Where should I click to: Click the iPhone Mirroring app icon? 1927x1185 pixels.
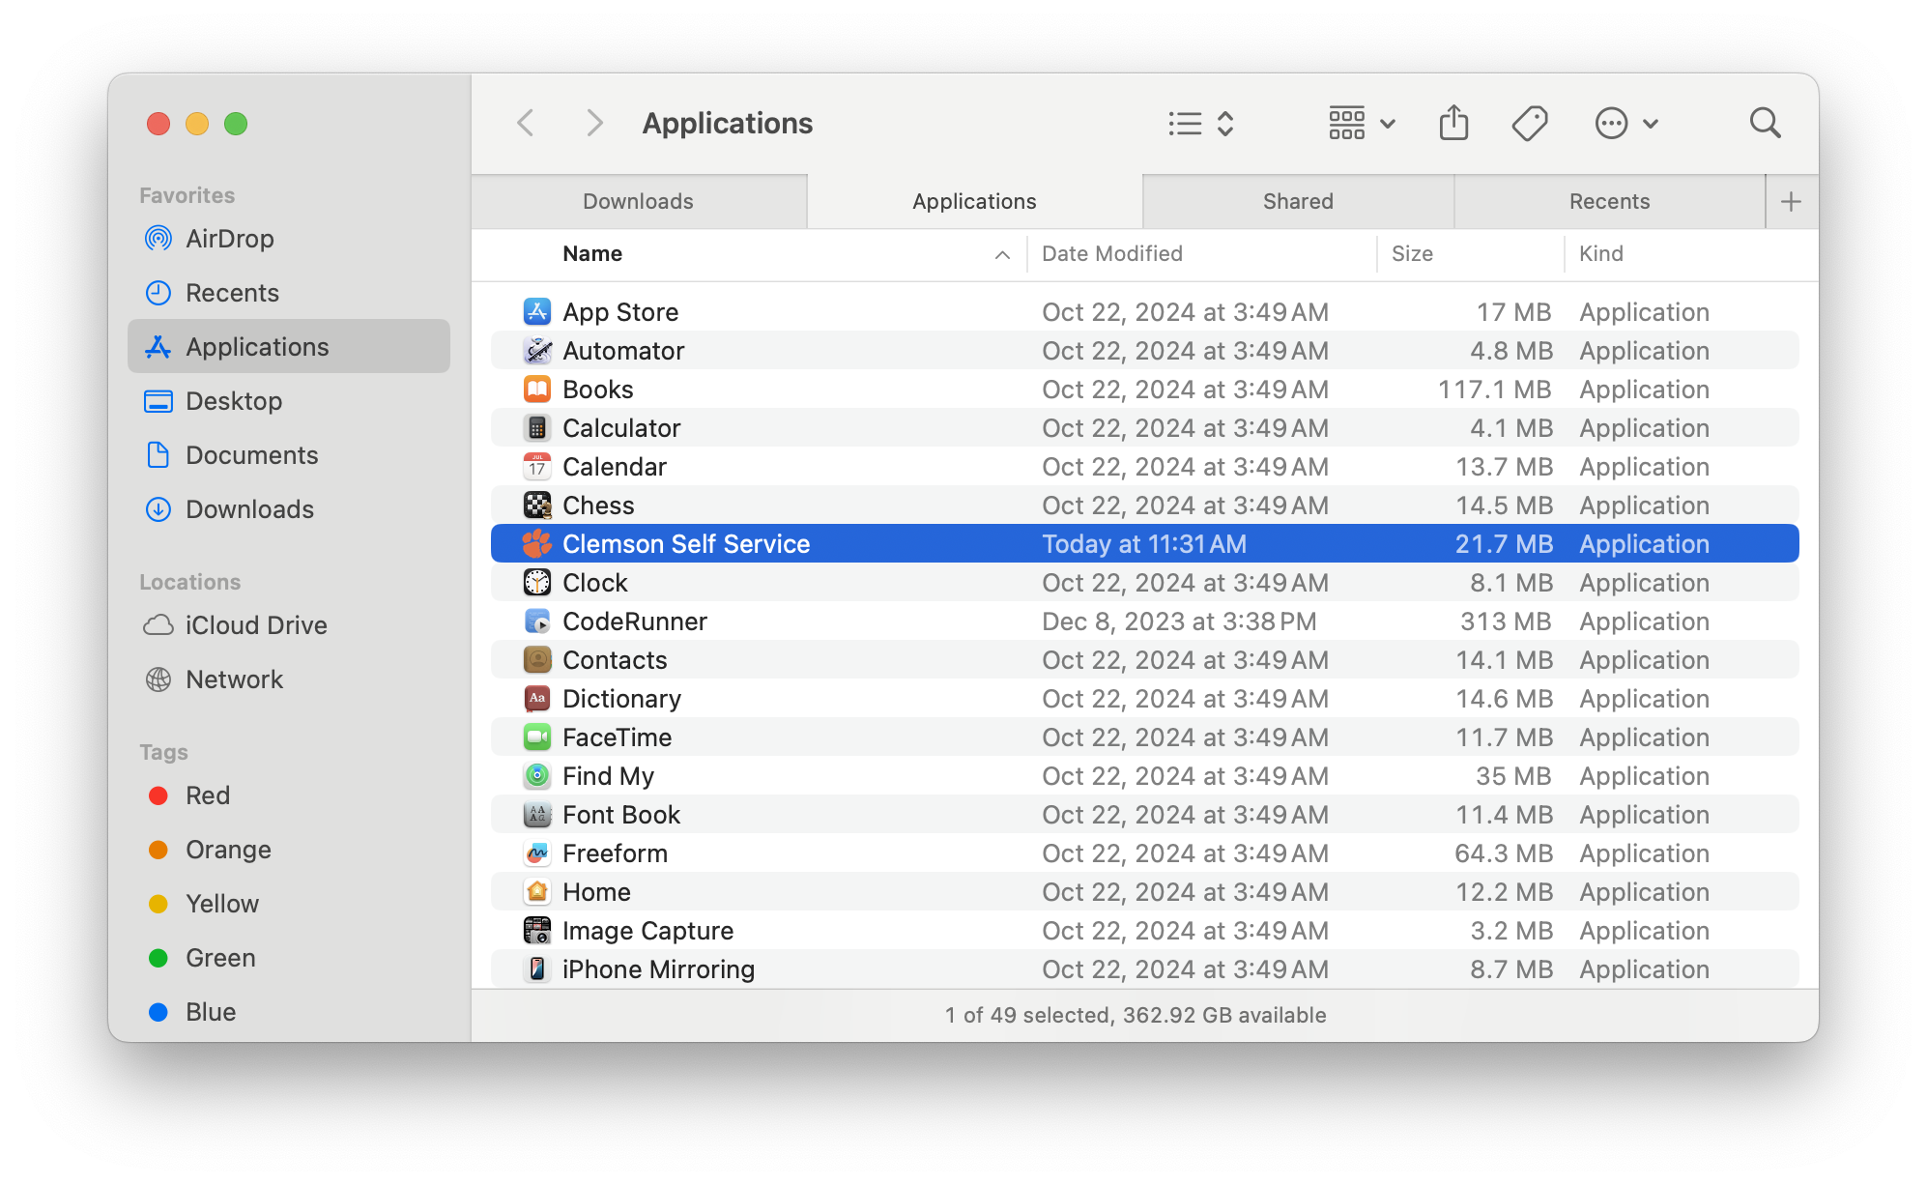[537, 968]
